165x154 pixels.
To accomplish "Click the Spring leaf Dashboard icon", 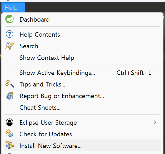I will pos(9,19).
